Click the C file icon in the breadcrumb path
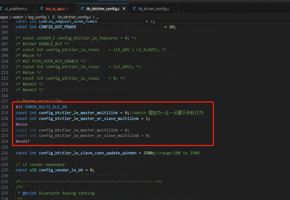 54,17
